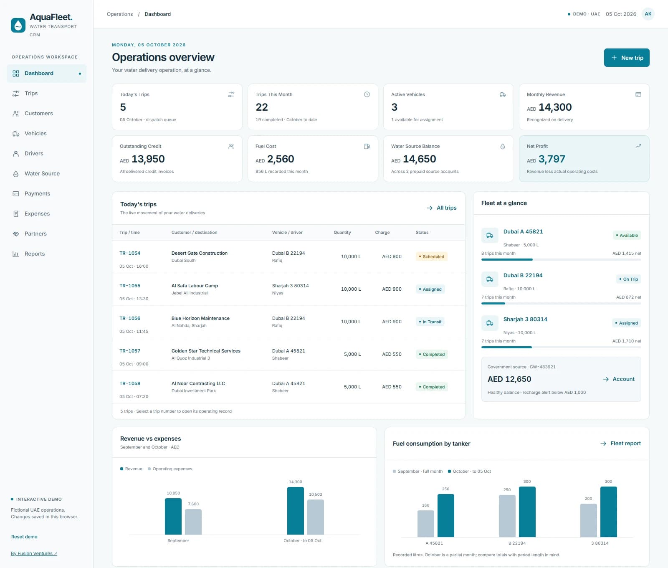The image size is (668, 568).
Task: Click the Account link for government source
Action: [x=619, y=379]
